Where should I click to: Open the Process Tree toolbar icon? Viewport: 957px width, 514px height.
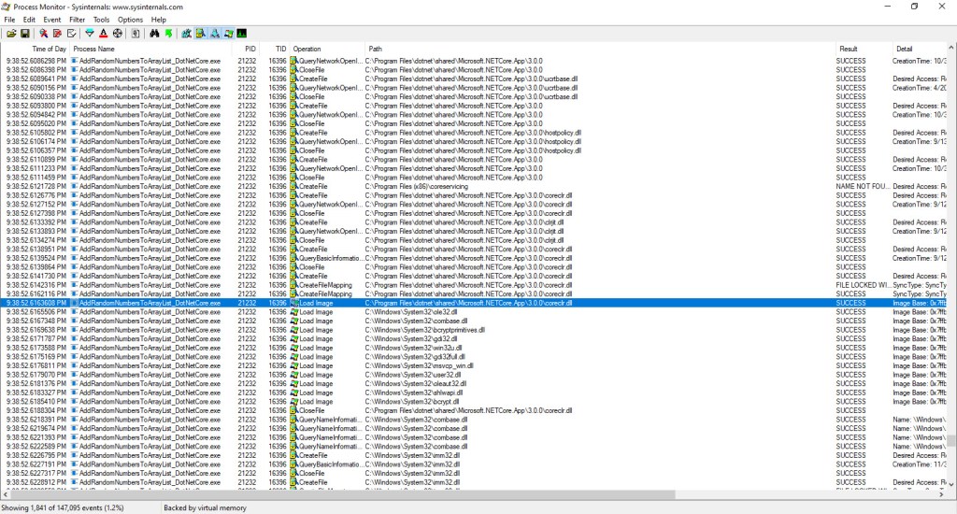(136, 34)
